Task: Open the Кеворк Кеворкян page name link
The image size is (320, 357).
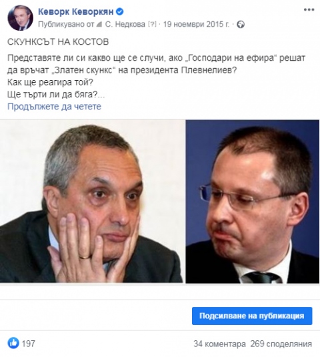Action: (x=76, y=11)
